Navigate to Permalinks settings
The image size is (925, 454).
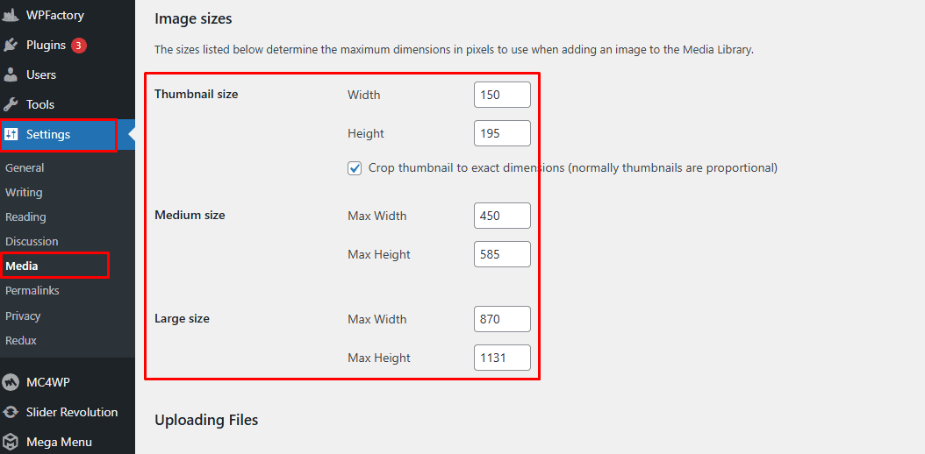pyautogui.click(x=31, y=290)
